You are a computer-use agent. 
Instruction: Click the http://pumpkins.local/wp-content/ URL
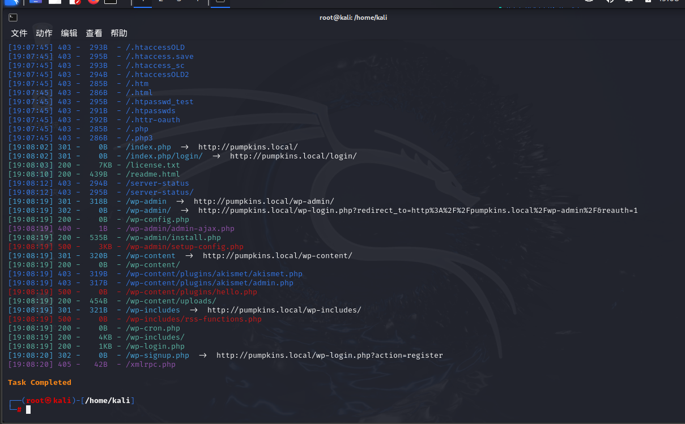coord(278,256)
